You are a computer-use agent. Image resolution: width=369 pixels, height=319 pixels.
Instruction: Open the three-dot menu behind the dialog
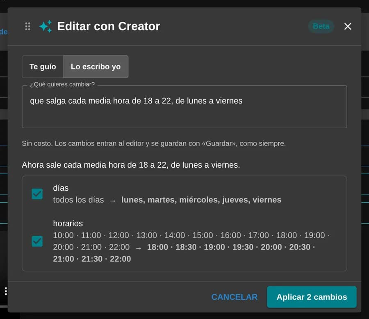[6, 291]
